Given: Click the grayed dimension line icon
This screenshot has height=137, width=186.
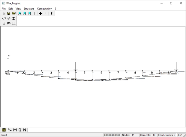Looking at the screenshot, I should (14, 24).
